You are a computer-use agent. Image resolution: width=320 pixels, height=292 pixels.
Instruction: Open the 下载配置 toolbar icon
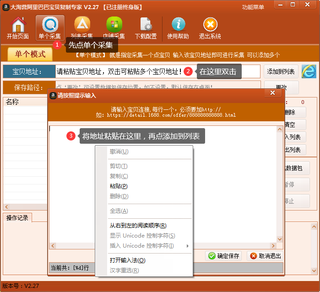pyautogui.click(x=146, y=28)
